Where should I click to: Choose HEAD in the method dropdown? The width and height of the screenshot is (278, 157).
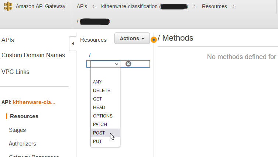pos(105,107)
